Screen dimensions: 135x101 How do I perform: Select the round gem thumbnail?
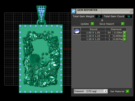(x=77, y=31)
